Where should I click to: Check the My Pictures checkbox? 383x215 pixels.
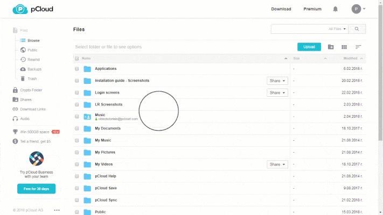76,152
